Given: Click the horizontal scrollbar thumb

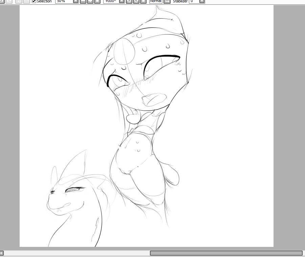Looking at the screenshot, I should point(226,253).
